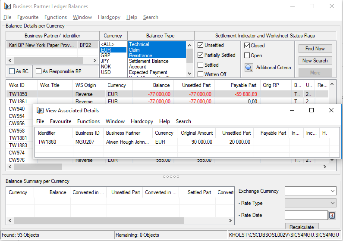Screen dimensions: 343x241
Task: Click the Business Partner Ledger Balances app icon
Action: [x=6, y=6]
